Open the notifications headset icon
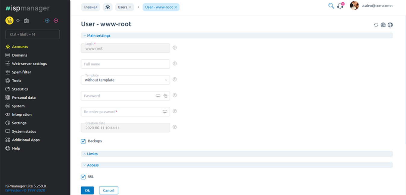 [x=340, y=6]
